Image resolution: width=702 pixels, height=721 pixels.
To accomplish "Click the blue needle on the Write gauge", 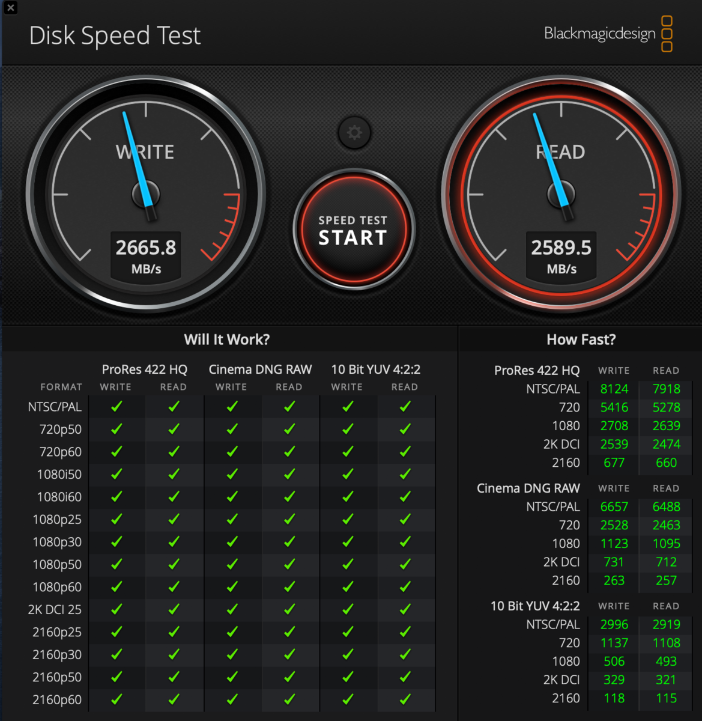I will [x=136, y=157].
